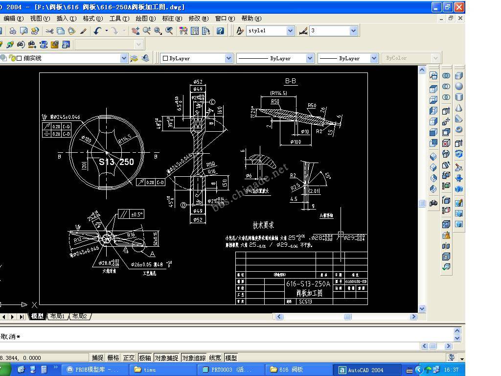Switch to PROE模型库 taskbar window
This screenshot has width=501, height=376.
point(93,370)
